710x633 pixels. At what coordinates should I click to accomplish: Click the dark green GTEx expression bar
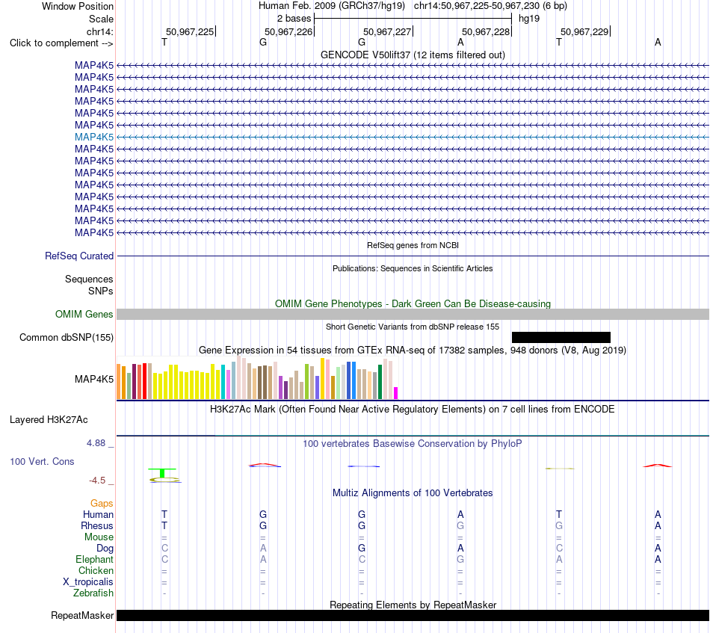pyautogui.click(x=380, y=382)
